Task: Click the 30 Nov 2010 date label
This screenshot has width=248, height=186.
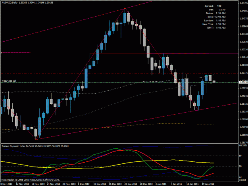Action: 69,184
